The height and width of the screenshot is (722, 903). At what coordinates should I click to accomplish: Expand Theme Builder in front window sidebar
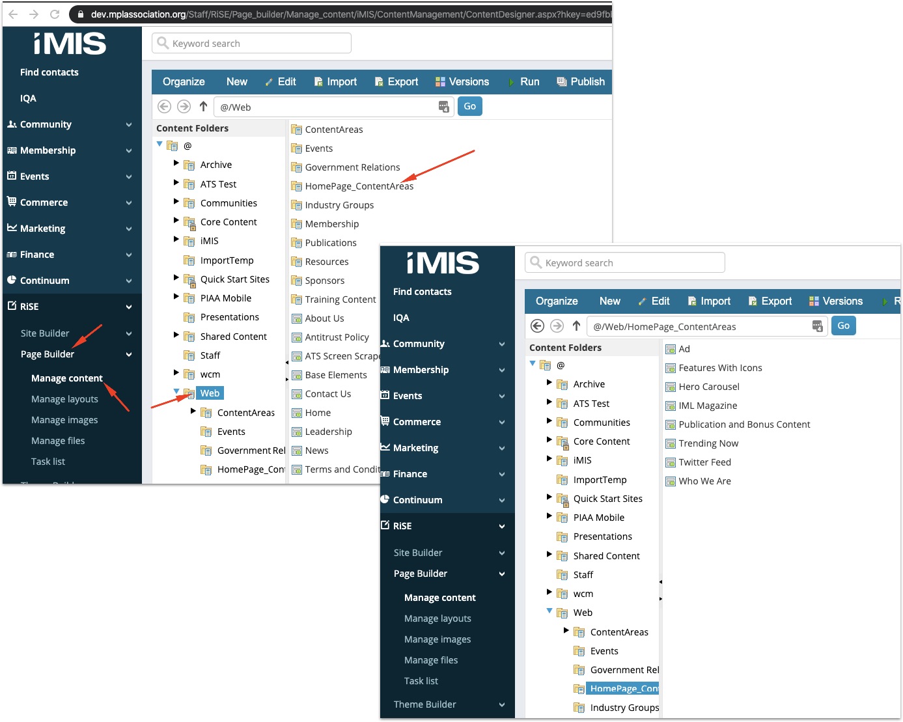tap(502, 704)
